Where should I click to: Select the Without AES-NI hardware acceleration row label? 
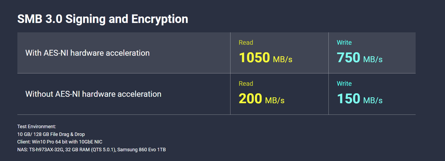pos(93,94)
